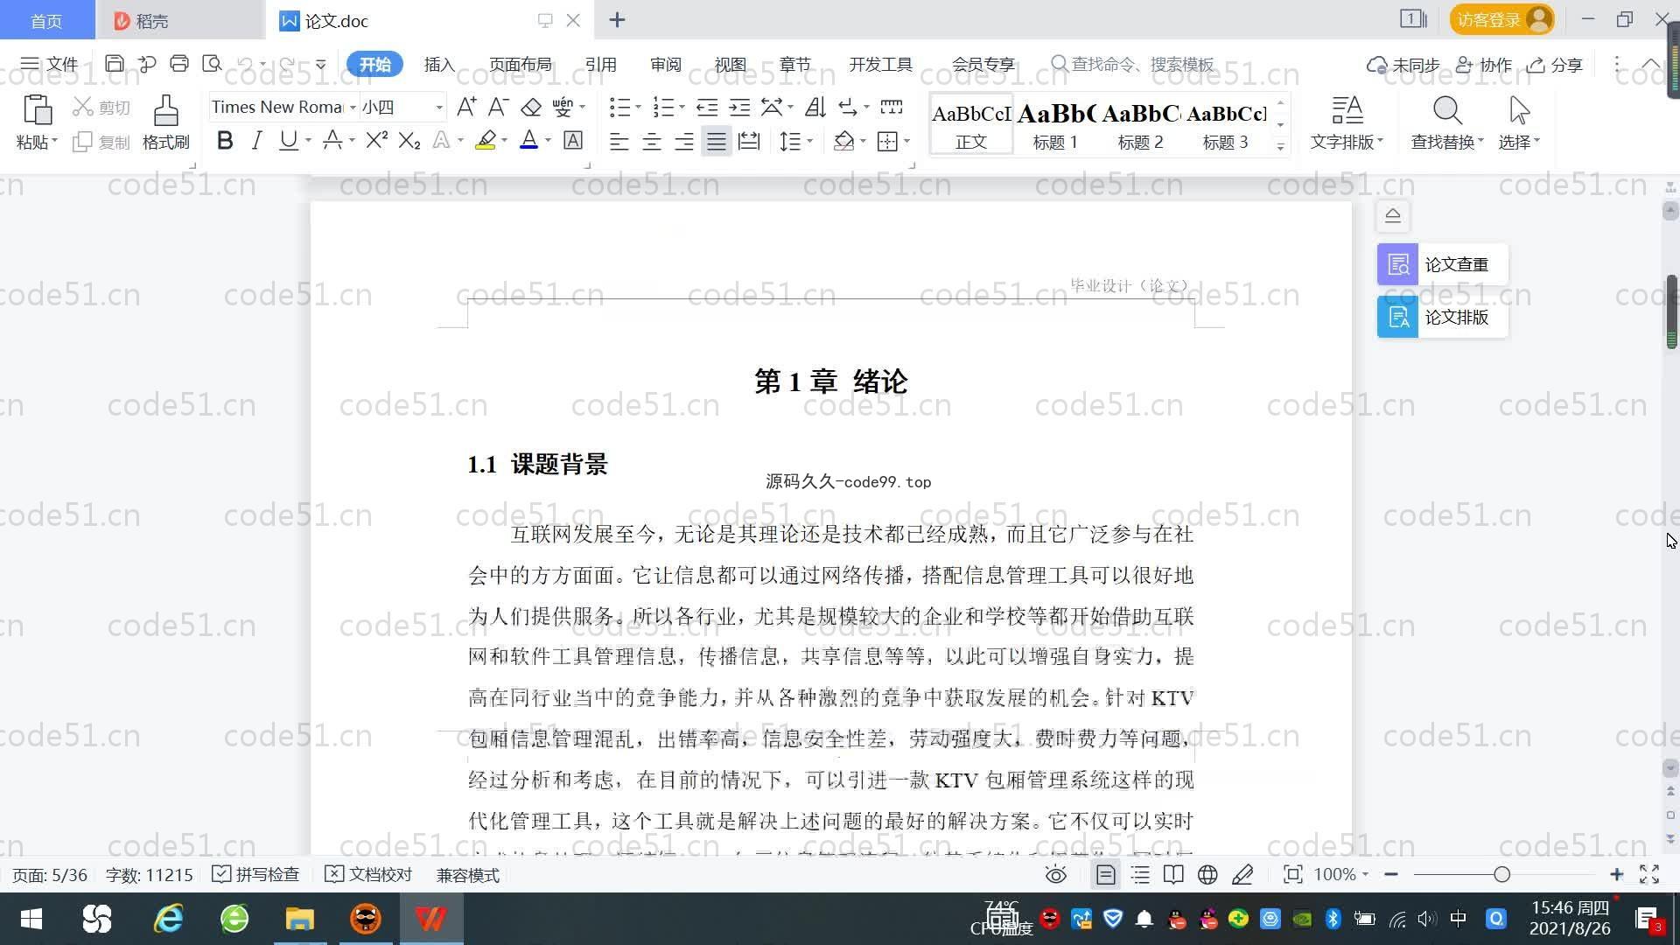Click the Select (选择) cursor tool
Screen dimensions: 1680x945
point(1519,122)
